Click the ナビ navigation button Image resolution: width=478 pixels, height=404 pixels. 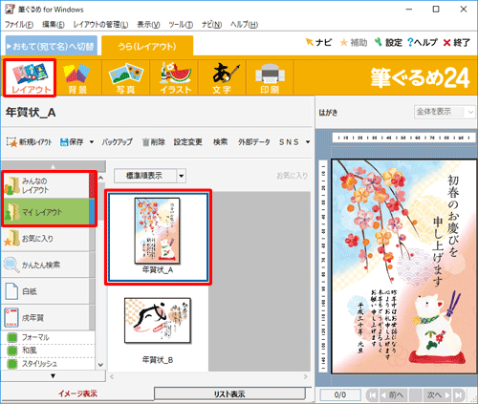coord(318,42)
